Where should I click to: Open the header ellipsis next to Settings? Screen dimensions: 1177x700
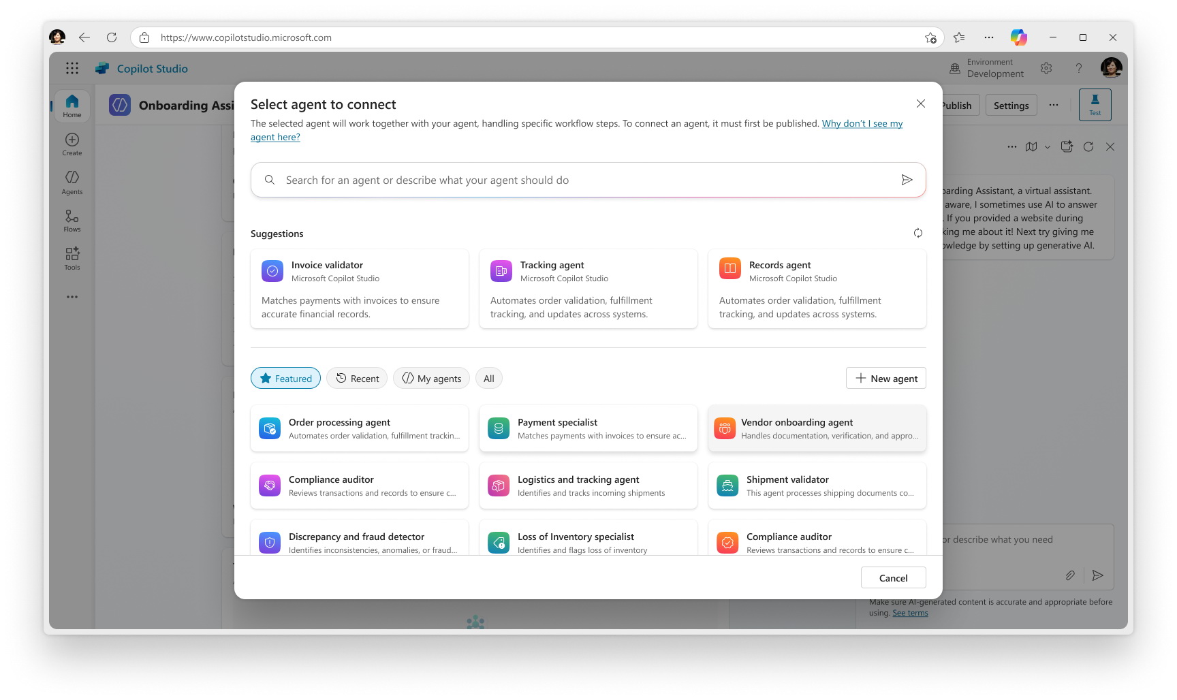[1054, 105]
